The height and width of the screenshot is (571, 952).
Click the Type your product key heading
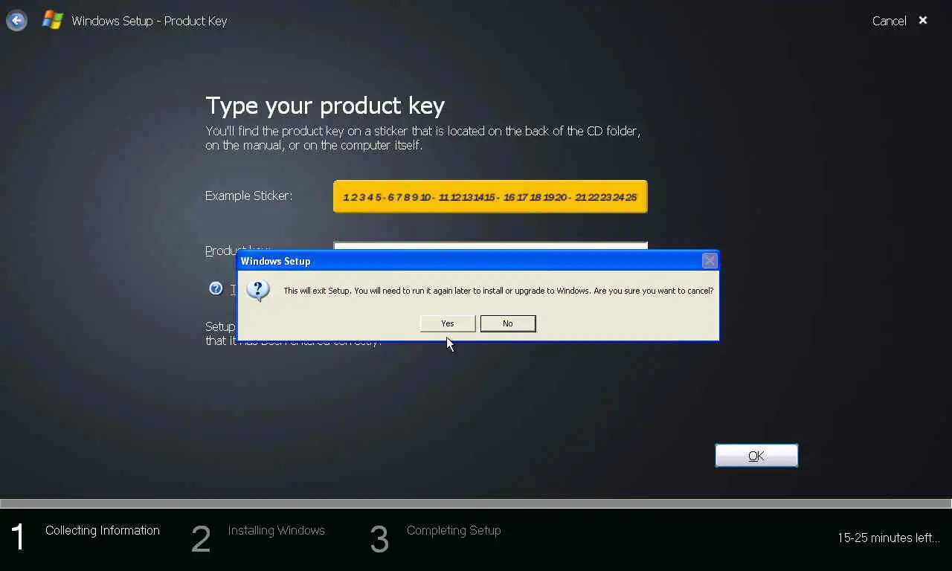[325, 106]
